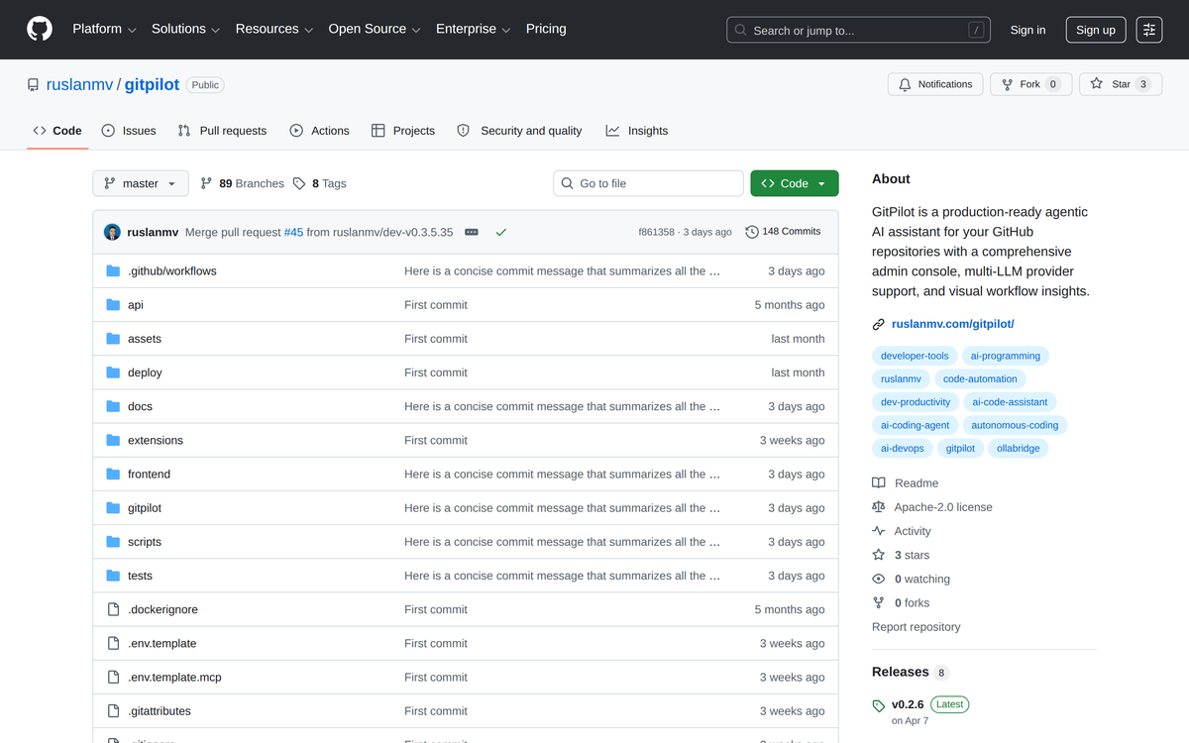Open the ai-coding-agent topic tag
The height and width of the screenshot is (743, 1189).
915,425
